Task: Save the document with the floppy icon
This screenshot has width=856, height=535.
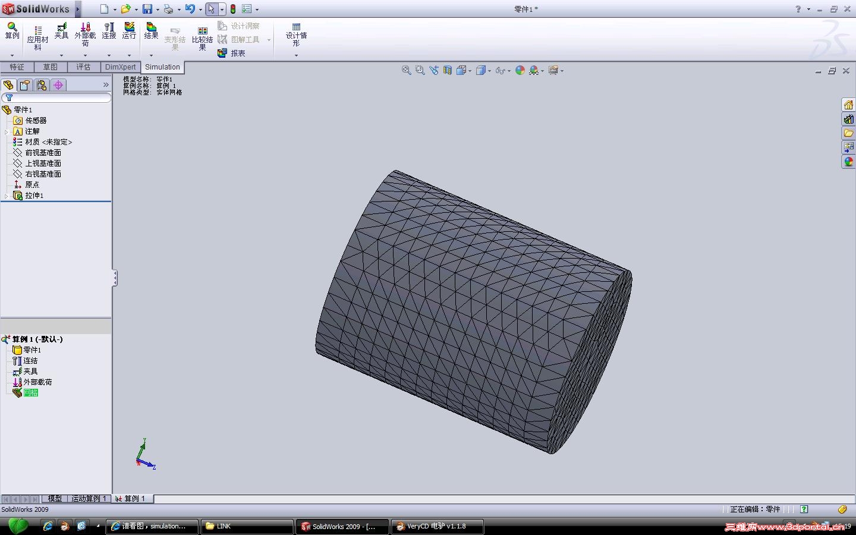Action: [x=147, y=9]
